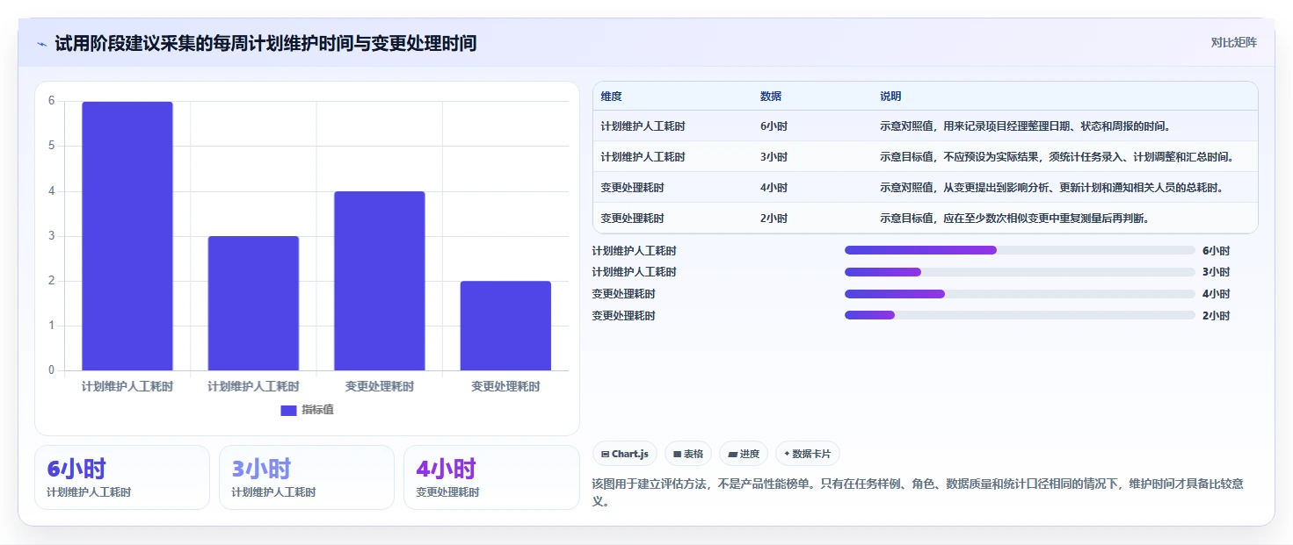Click the 数据卡片 chip label
The height and width of the screenshot is (545, 1293).
pos(811,454)
